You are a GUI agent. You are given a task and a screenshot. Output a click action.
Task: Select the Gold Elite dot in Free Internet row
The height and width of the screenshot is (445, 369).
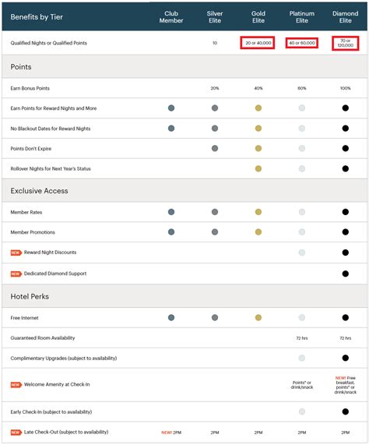click(x=258, y=317)
